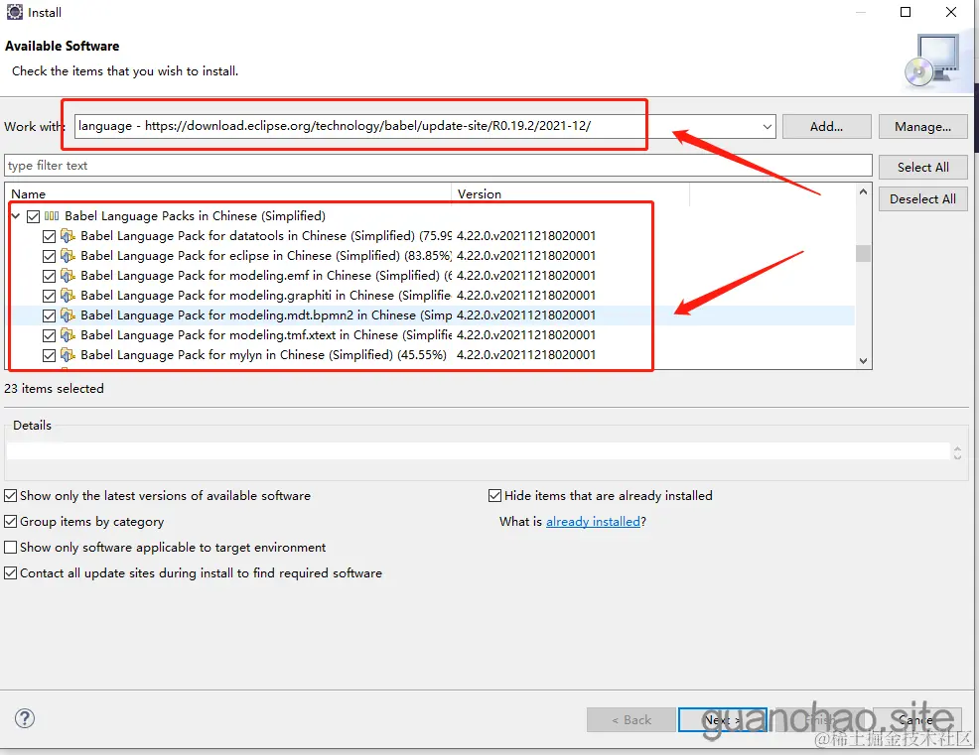Click the feature icon beside the modeling.emf pack
The height and width of the screenshot is (755, 979).
[x=68, y=276]
